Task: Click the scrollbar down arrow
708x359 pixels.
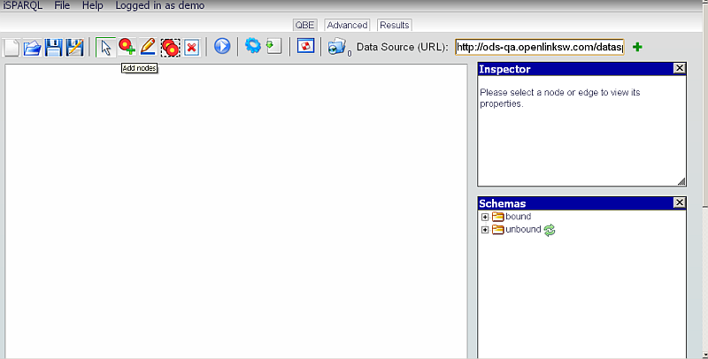Action: [704, 355]
